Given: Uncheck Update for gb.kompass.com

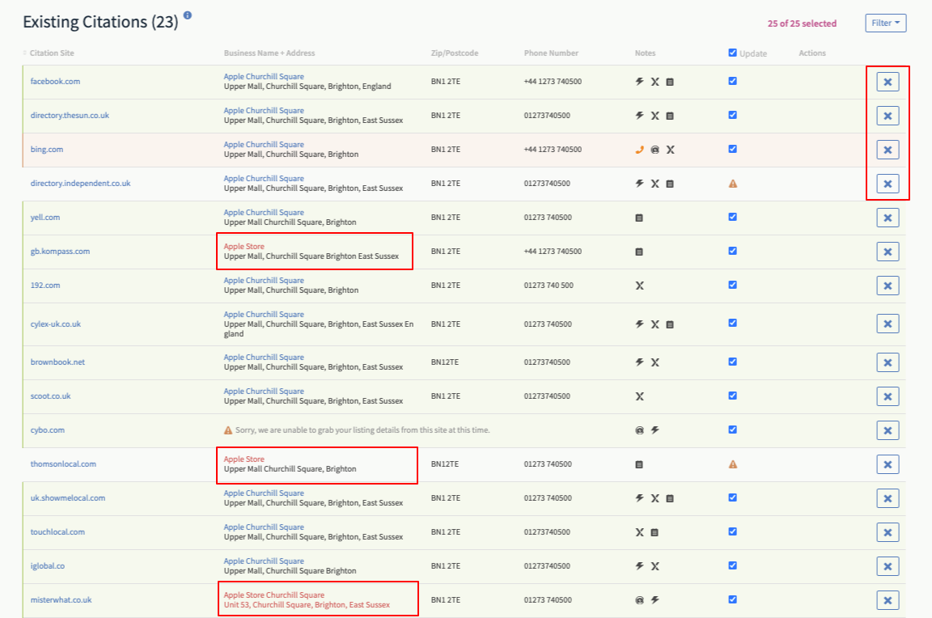Looking at the screenshot, I should coord(732,251).
